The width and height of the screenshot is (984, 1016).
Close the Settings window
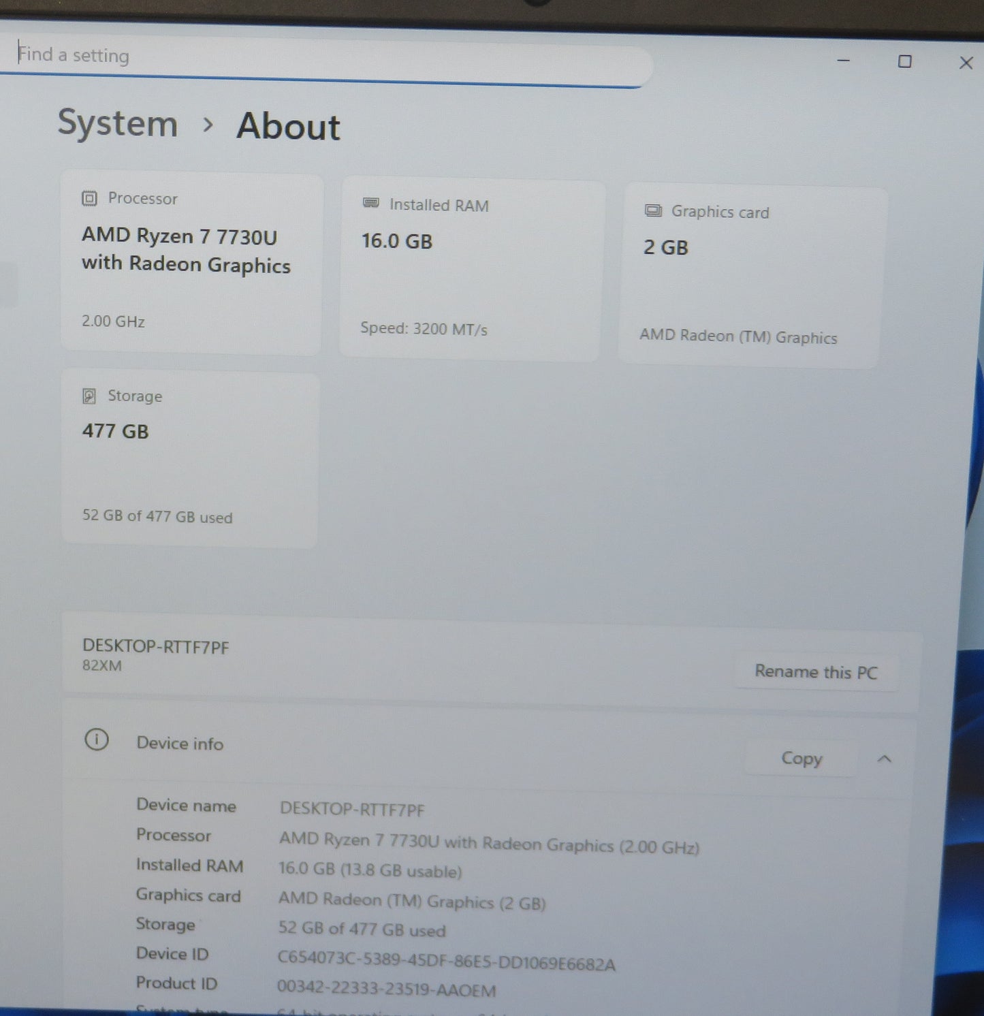966,63
